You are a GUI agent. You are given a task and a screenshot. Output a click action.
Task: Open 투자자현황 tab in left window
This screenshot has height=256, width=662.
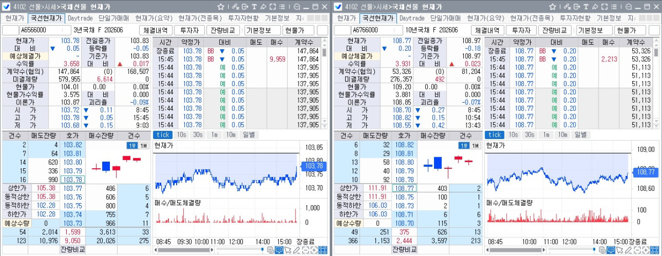point(243,18)
